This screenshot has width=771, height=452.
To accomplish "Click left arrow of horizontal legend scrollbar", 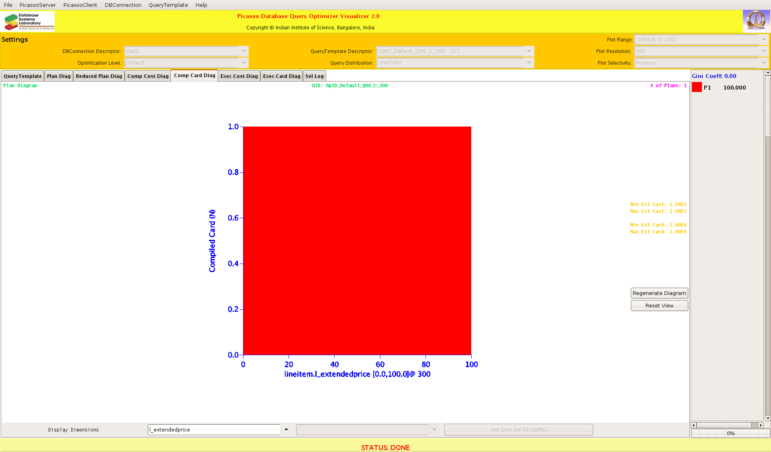I will [693, 425].
